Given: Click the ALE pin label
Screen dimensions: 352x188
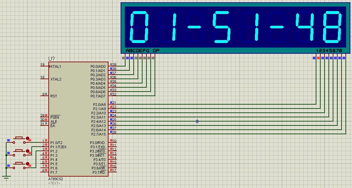Looking at the screenshot, I should 54,122.
